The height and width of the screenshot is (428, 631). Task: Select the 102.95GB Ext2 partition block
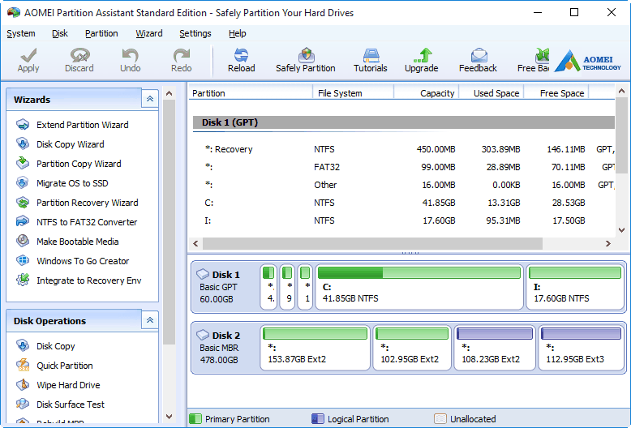(412, 348)
